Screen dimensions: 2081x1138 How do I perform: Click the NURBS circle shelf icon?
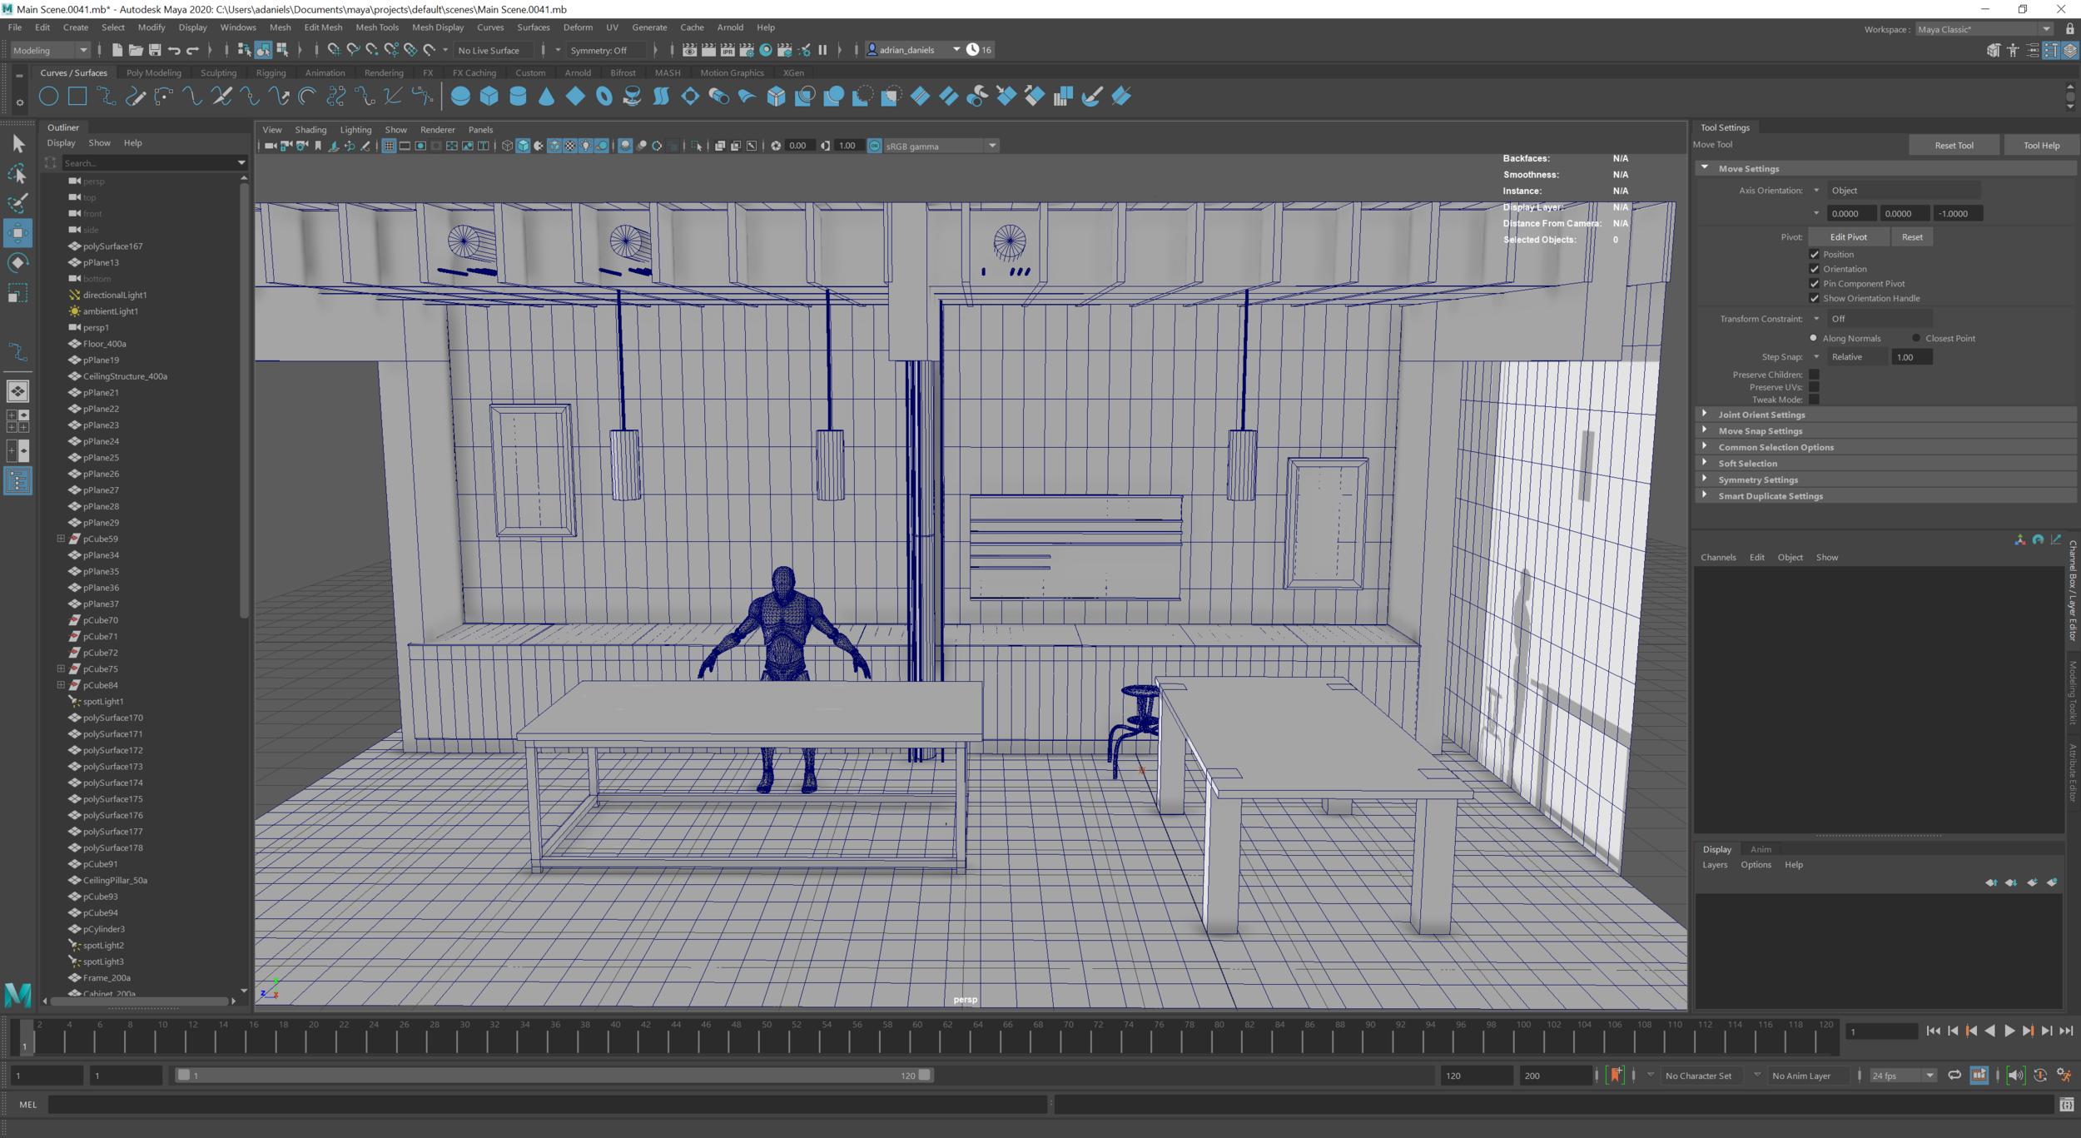(x=48, y=97)
